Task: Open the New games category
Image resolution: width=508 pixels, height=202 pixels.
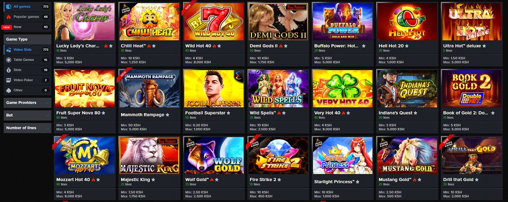Action: point(28,27)
